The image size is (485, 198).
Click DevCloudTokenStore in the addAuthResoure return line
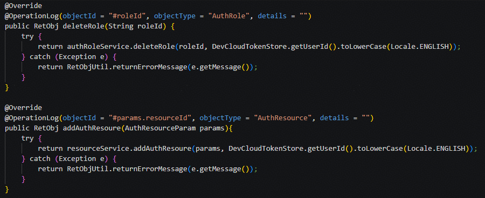tap(266, 149)
